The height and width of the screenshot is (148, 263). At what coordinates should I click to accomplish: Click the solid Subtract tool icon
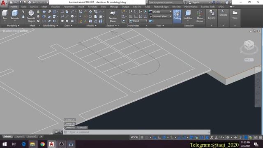(44, 16)
